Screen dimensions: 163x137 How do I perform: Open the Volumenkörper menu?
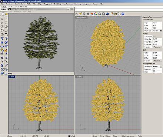click(x=37, y=4)
